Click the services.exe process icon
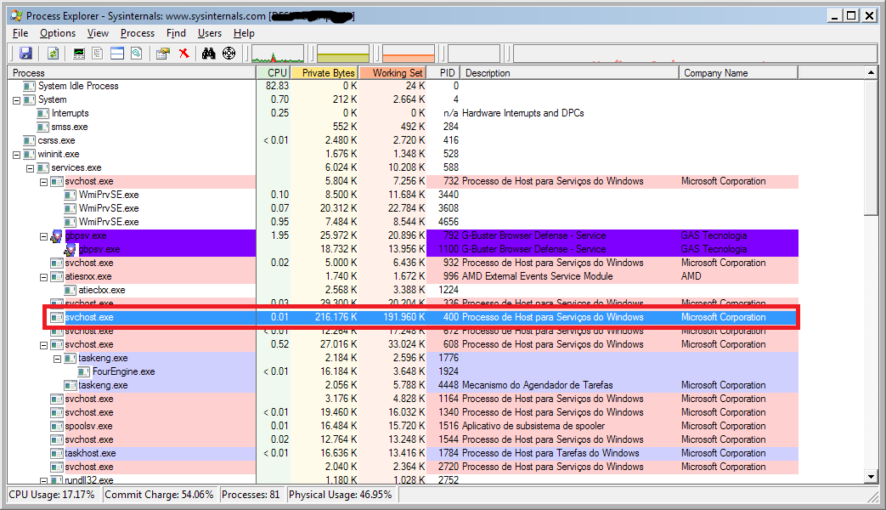This screenshot has height=510, width=886. coord(43,167)
